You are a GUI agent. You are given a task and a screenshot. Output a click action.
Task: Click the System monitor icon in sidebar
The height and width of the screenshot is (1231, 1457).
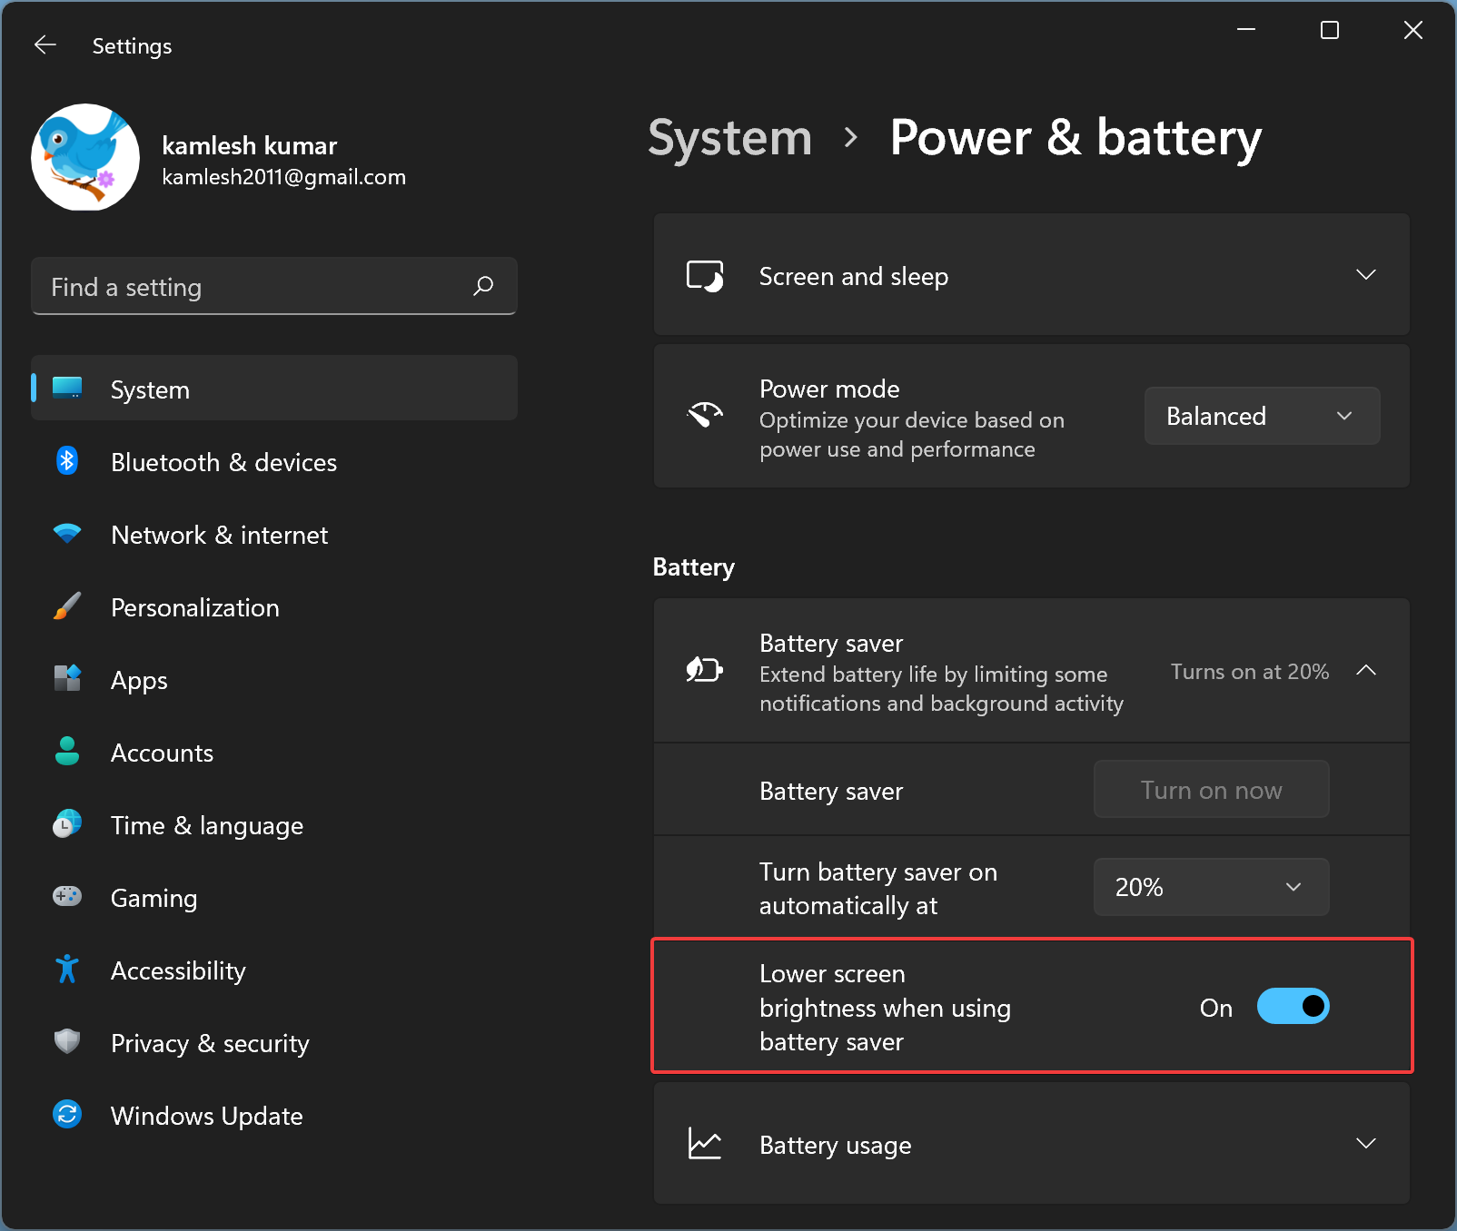[67, 389]
